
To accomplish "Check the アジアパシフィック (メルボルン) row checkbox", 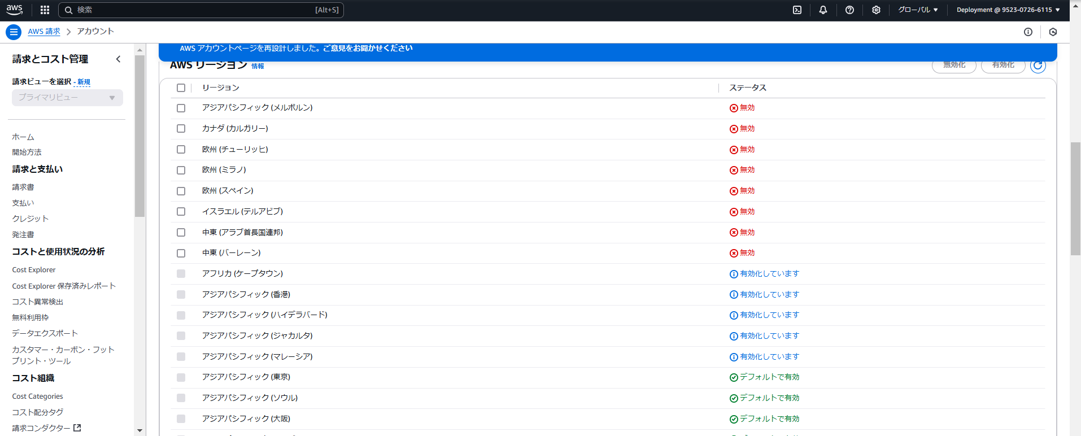I will pyautogui.click(x=181, y=108).
